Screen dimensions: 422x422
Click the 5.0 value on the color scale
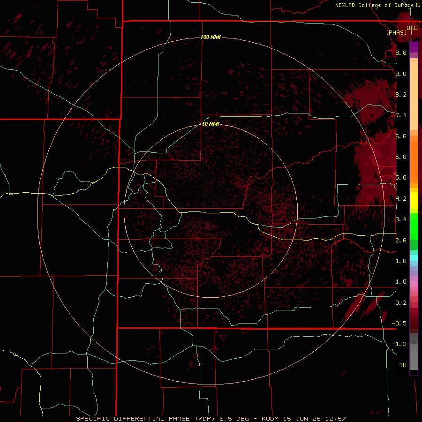coord(401,178)
